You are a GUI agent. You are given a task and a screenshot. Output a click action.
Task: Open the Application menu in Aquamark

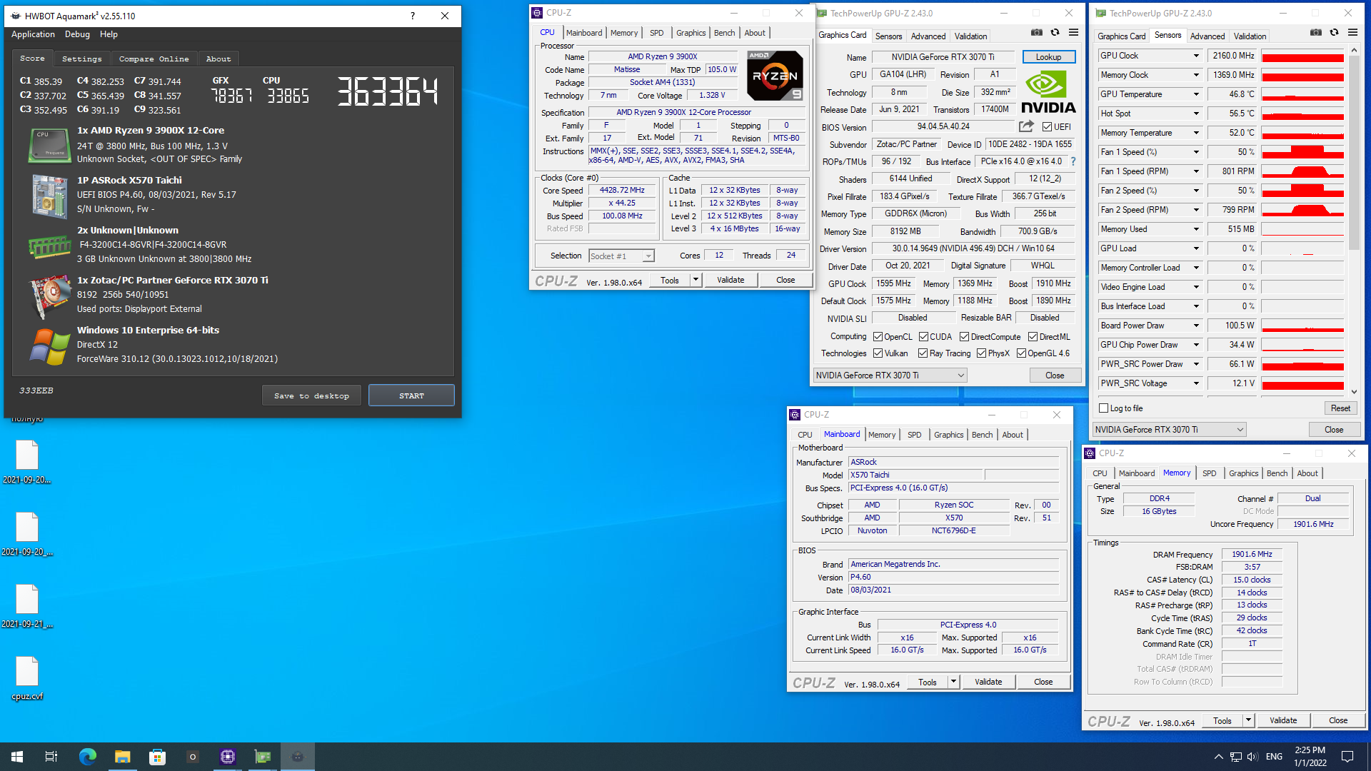pyautogui.click(x=33, y=34)
